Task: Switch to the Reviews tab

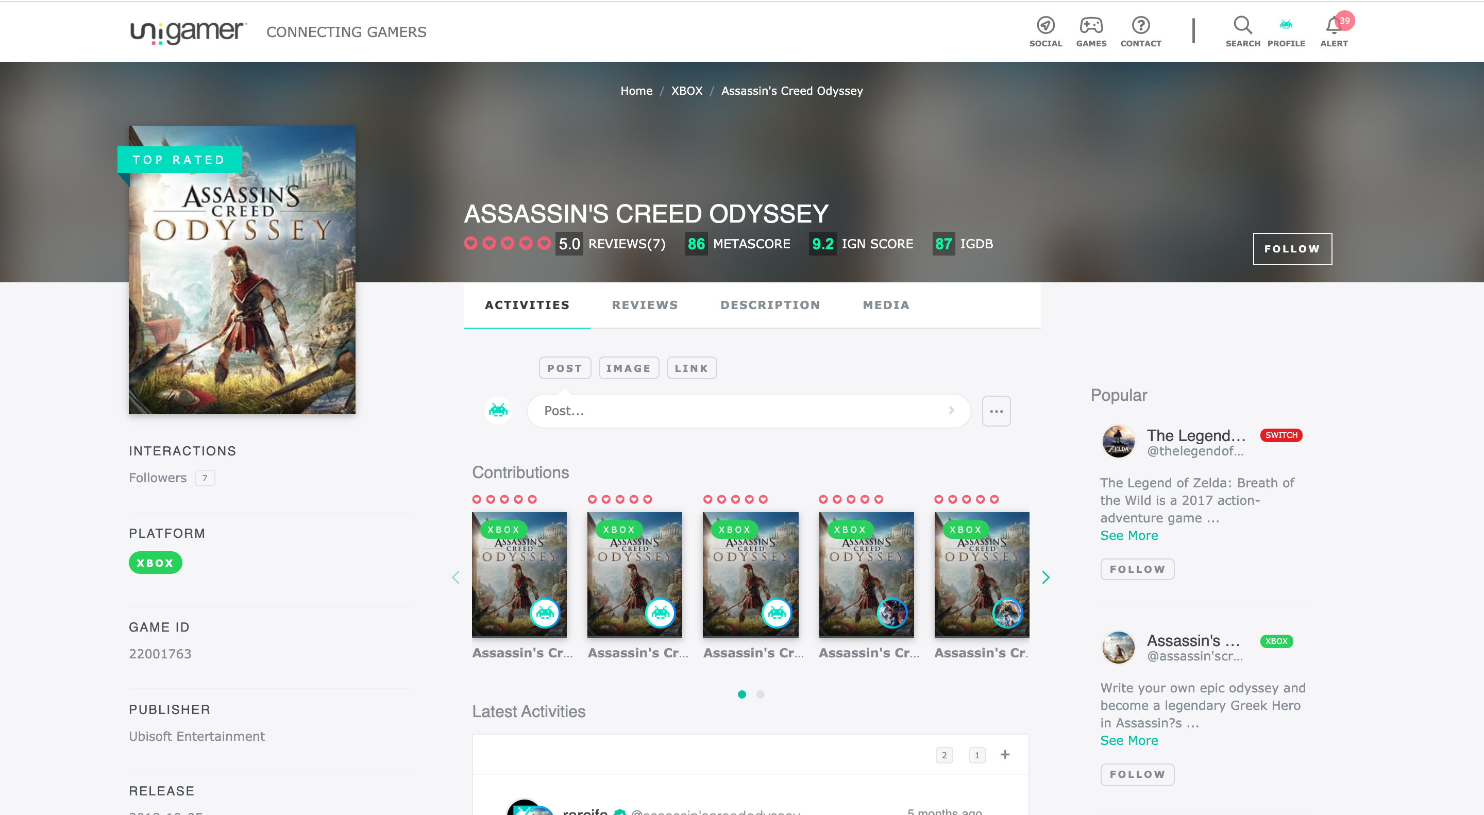Action: click(x=645, y=305)
